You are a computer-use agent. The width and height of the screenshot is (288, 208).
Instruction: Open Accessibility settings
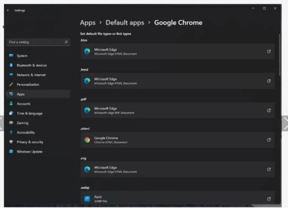point(39,133)
